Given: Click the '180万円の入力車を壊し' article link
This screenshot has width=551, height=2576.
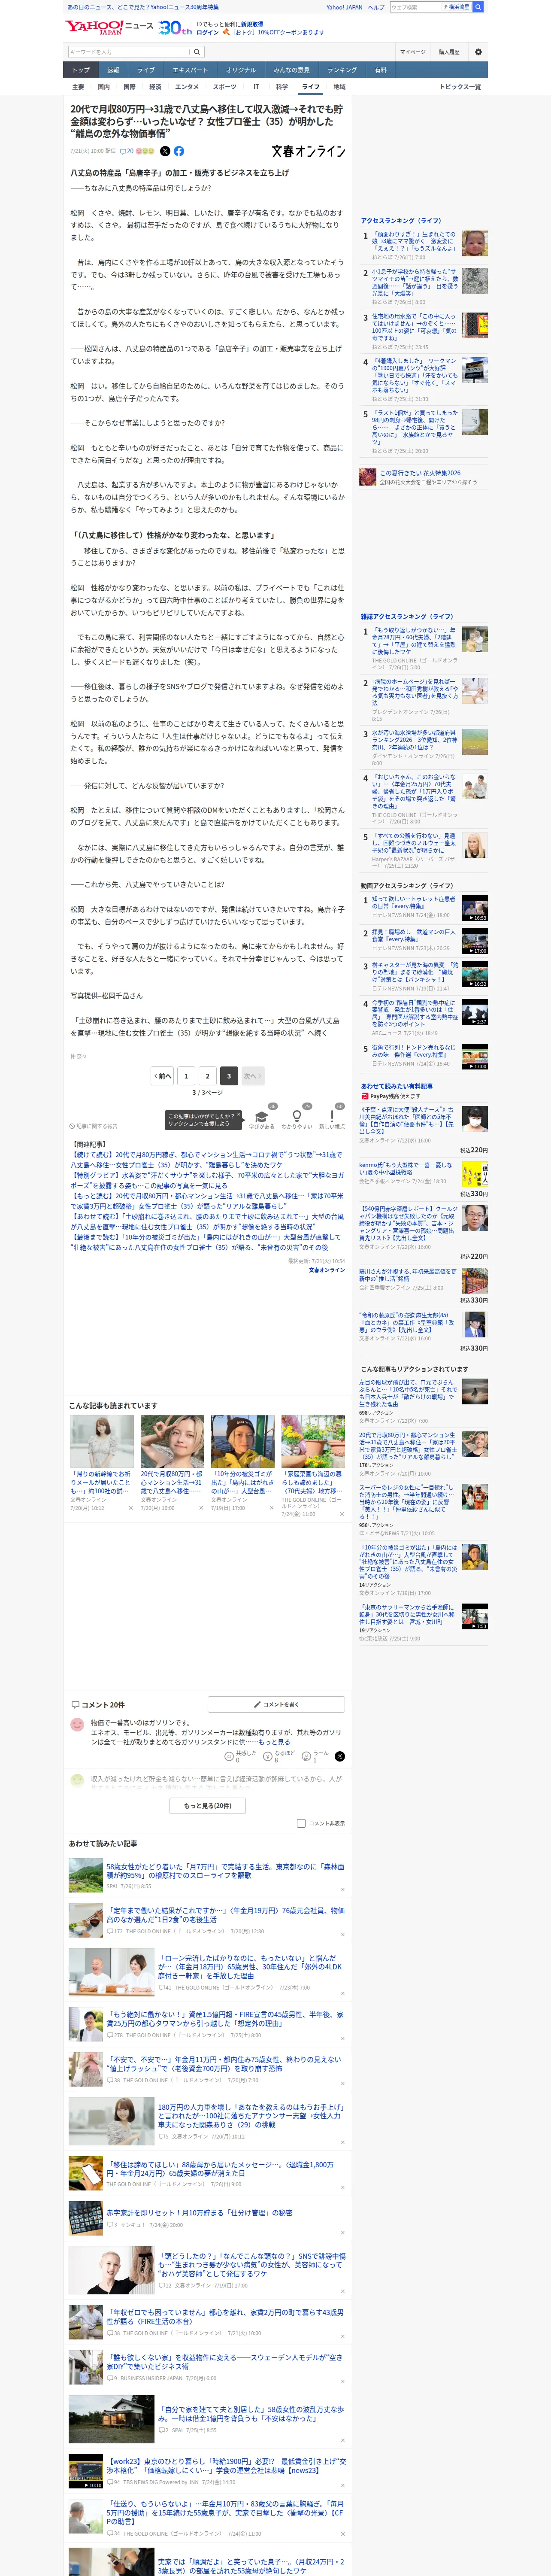Looking at the screenshot, I should tap(250, 2115).
